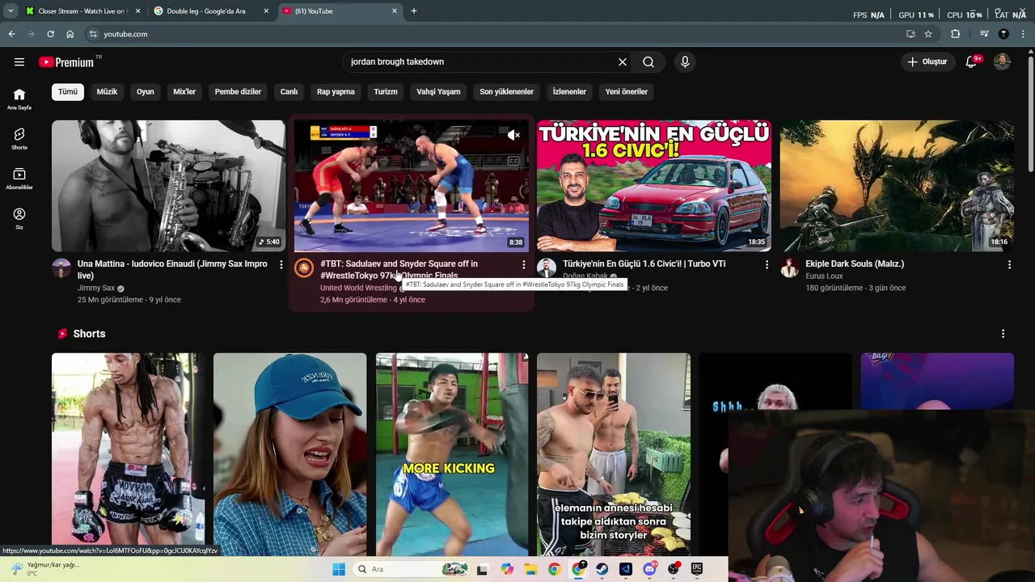Open Discord from the taskbar
The image size is (1035, 582).
point(649,569)
